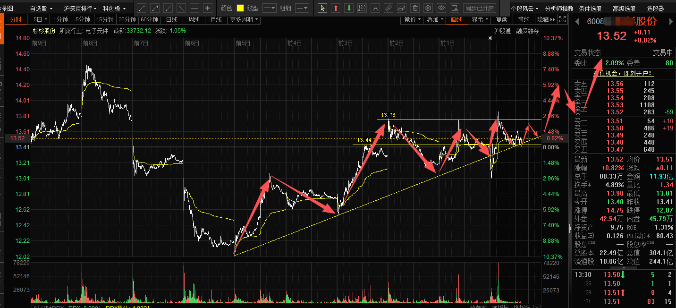Switch to the 5分钟 chart tab

pyautogui.click(x=83, y=19)
